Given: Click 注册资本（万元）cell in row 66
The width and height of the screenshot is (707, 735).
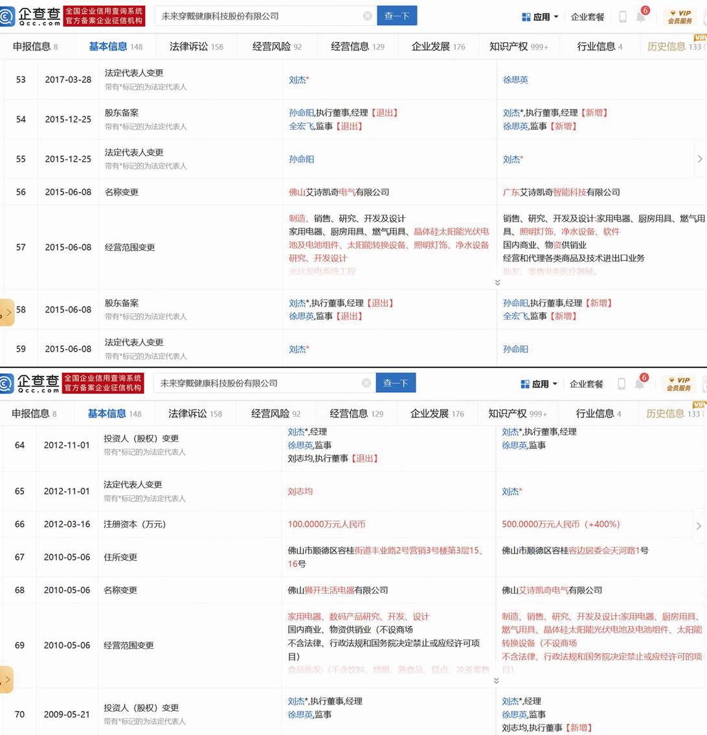Looking at the screenshot, I should [135, 524].
